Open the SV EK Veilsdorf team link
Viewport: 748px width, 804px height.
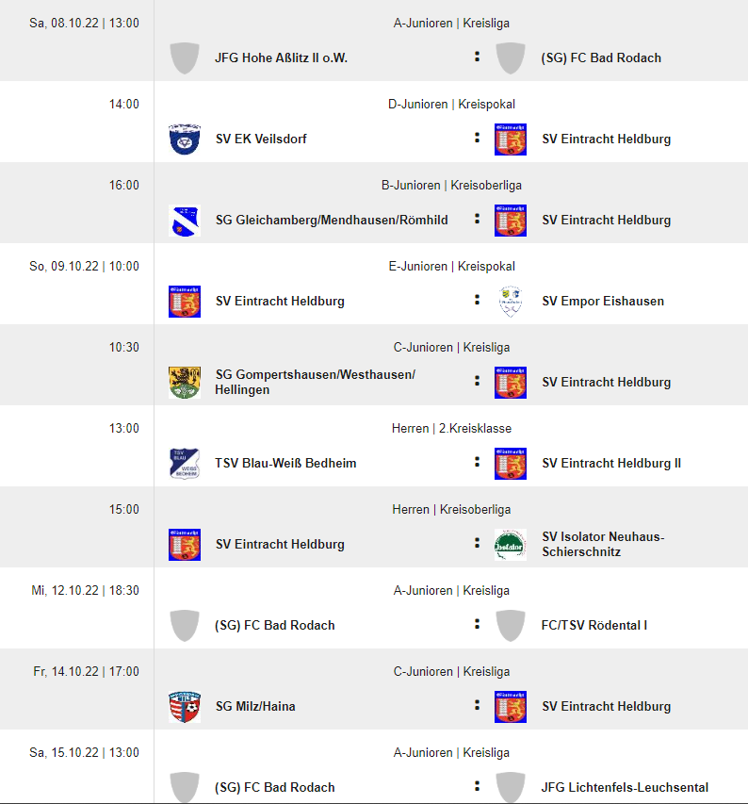261,139
